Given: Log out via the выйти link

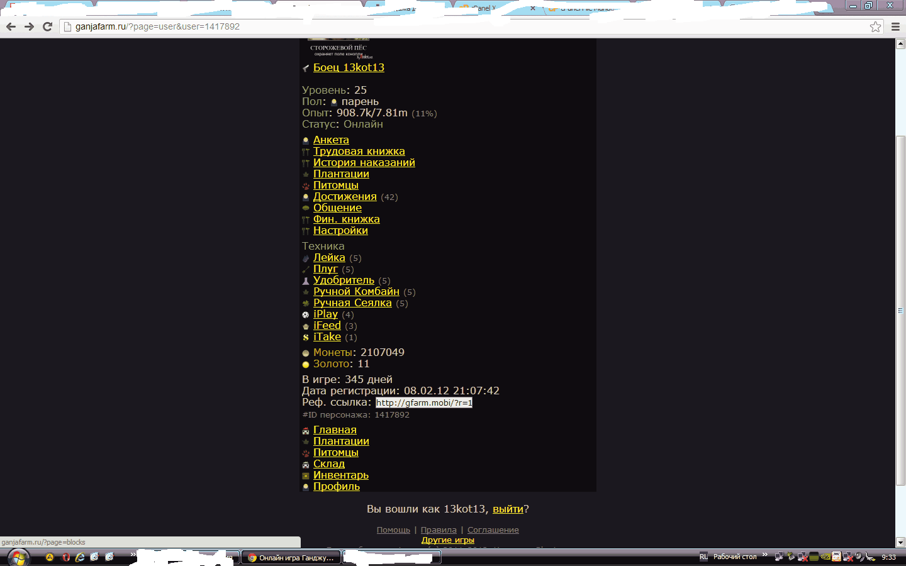Looking at the screenshot, I should tap(508, 509).
